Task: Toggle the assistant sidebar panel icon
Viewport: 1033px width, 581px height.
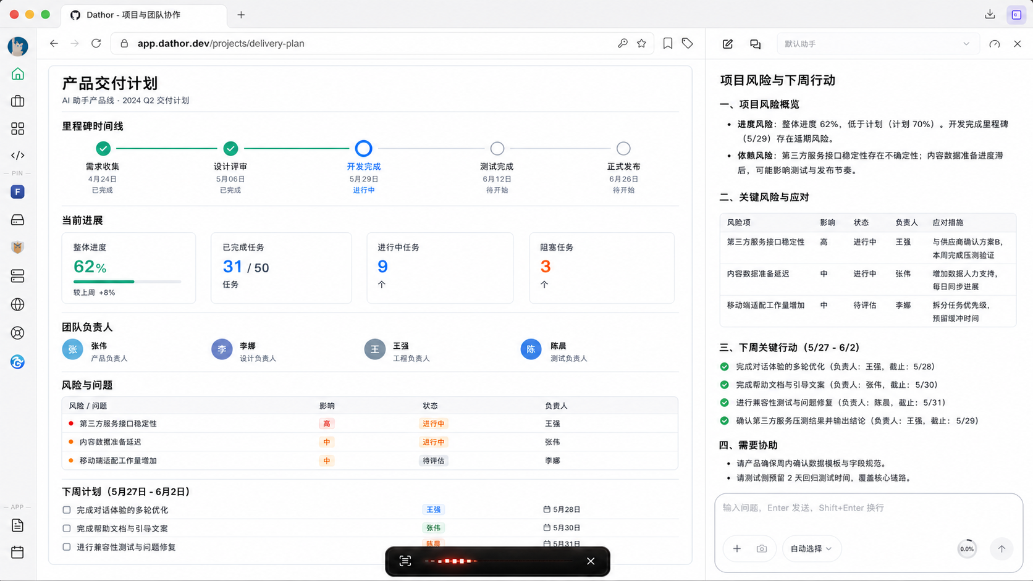Action: (1016, 14)
